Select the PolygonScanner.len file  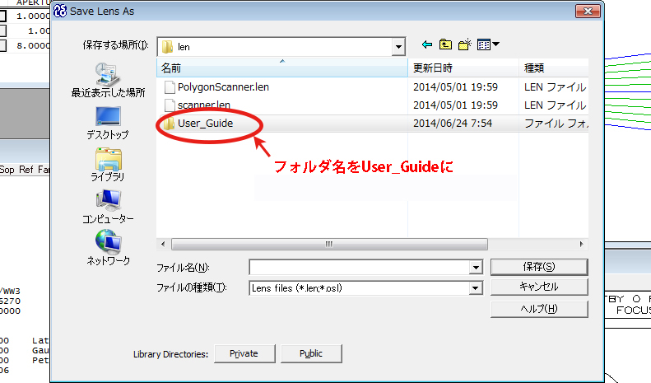(223, 87)
